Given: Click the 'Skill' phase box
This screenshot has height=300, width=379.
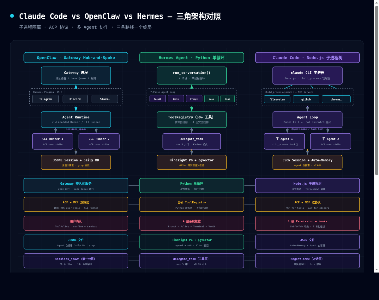Looking at the screenshot, I should [176, 99].
